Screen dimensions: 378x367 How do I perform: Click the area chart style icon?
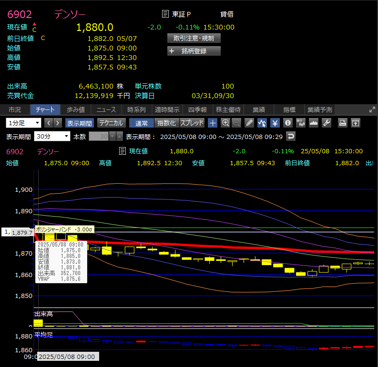pyautogui.click(x=314, y=123)
